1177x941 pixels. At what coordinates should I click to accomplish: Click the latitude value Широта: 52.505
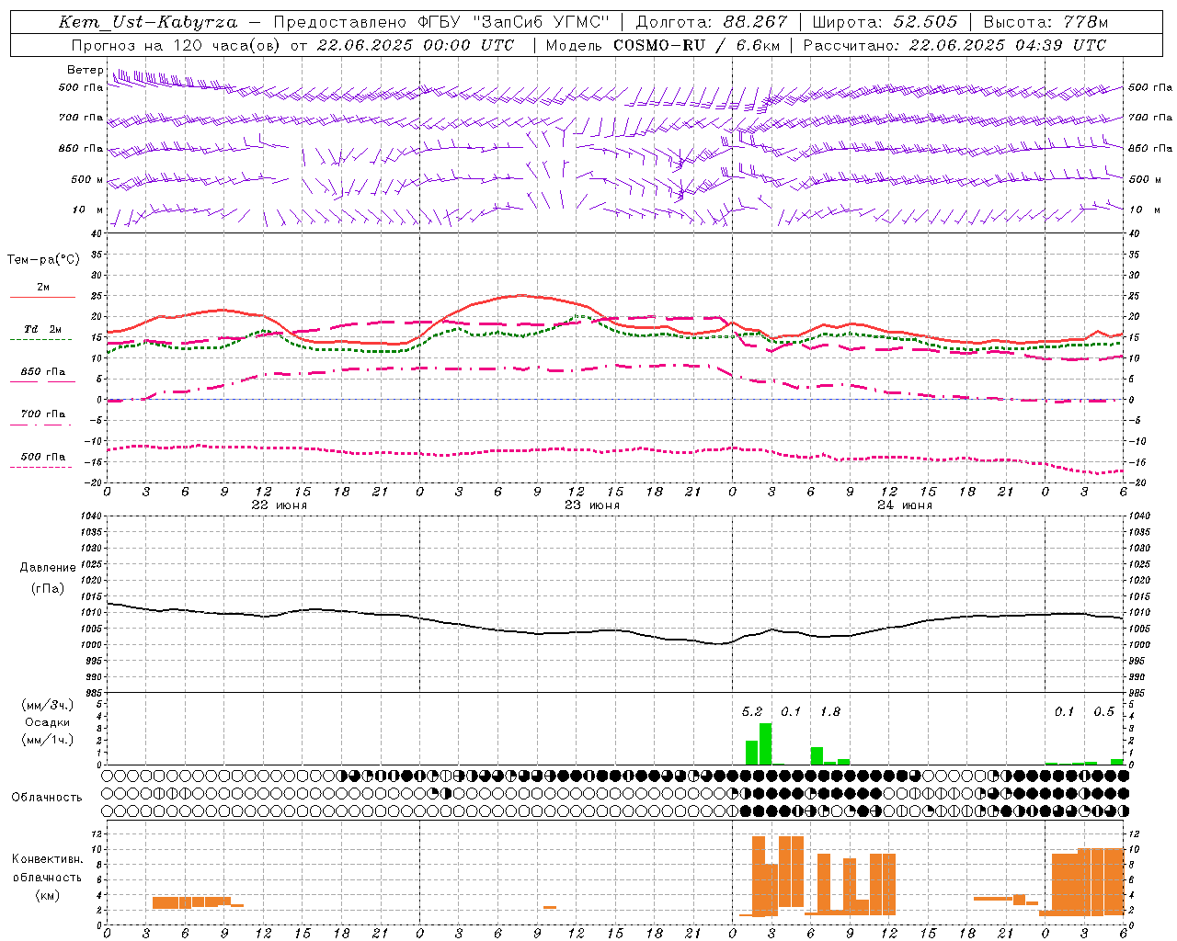884,22
